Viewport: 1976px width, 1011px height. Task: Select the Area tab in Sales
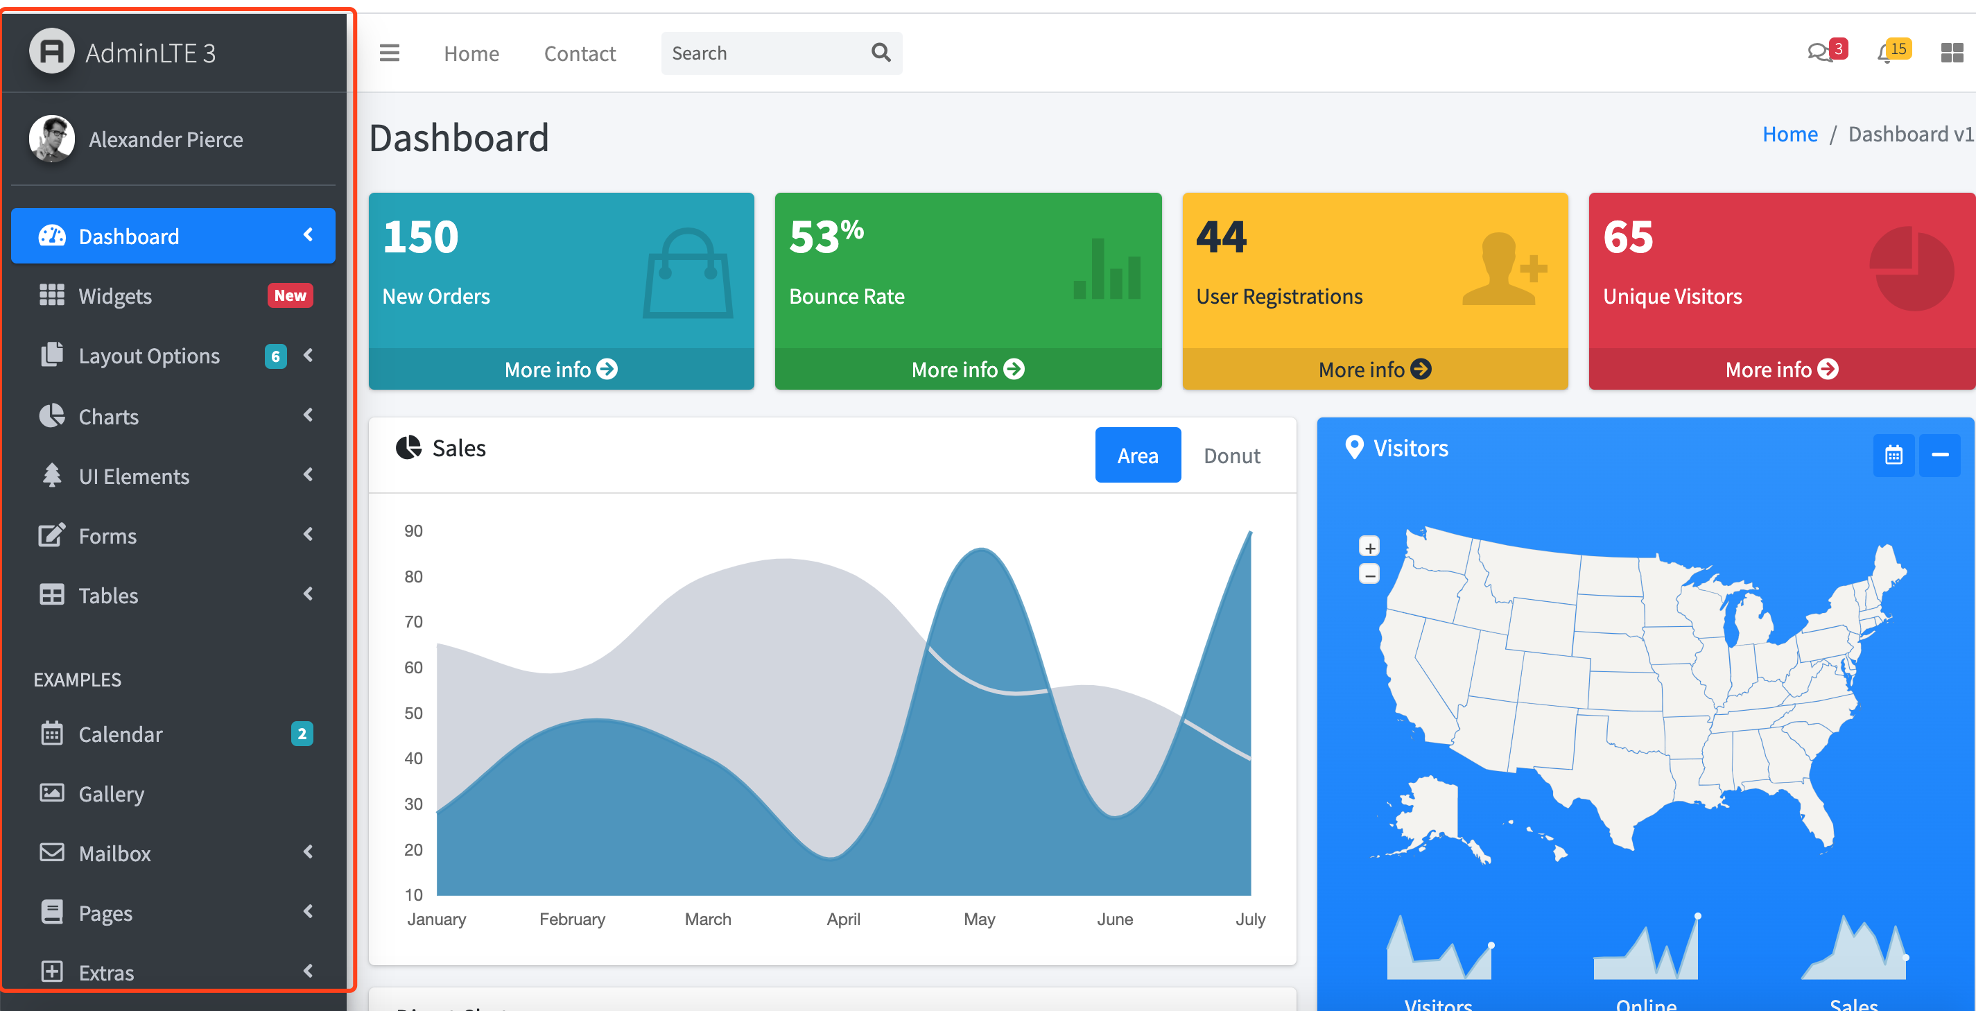(x=1137, y=456)
